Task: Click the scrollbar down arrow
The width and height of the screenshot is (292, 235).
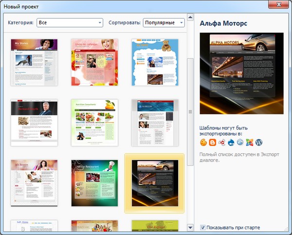Action: (x=190, y=227)
